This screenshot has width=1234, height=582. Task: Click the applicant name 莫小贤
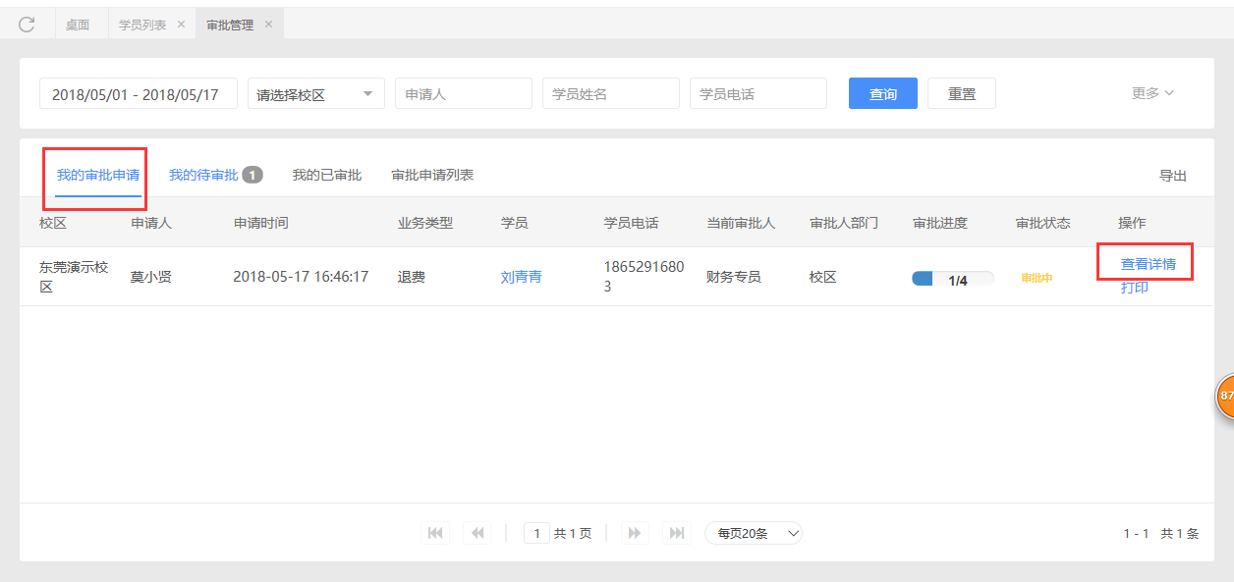point(151,277)
